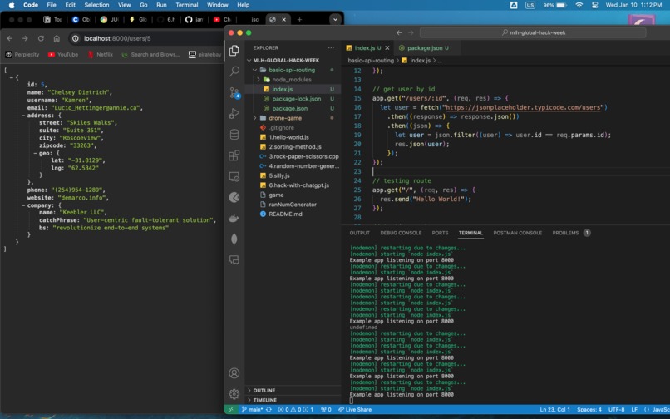
Task: Open the US input source menu
Action: coord(530,5)
